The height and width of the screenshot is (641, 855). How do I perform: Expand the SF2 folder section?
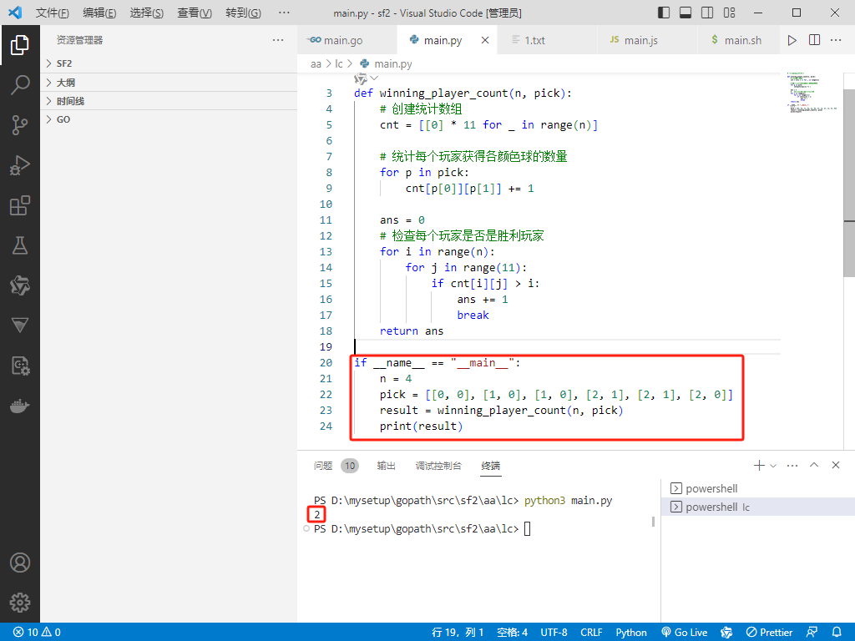pos(169,63)
